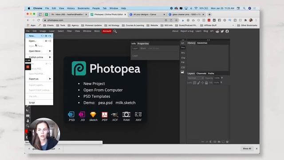Reload the page in Chrome
Viewport: 284px width, 160px height.
[x=39, y=20]
